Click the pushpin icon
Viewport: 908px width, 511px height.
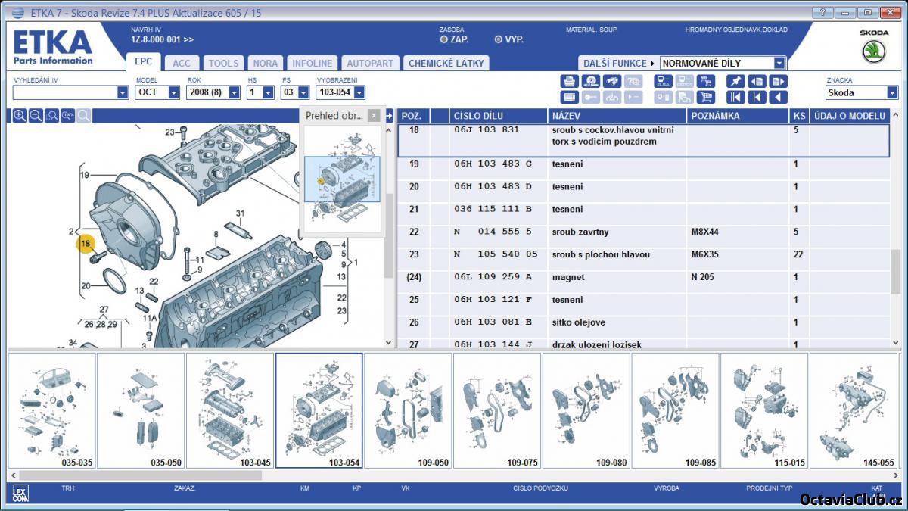point(735,81)
